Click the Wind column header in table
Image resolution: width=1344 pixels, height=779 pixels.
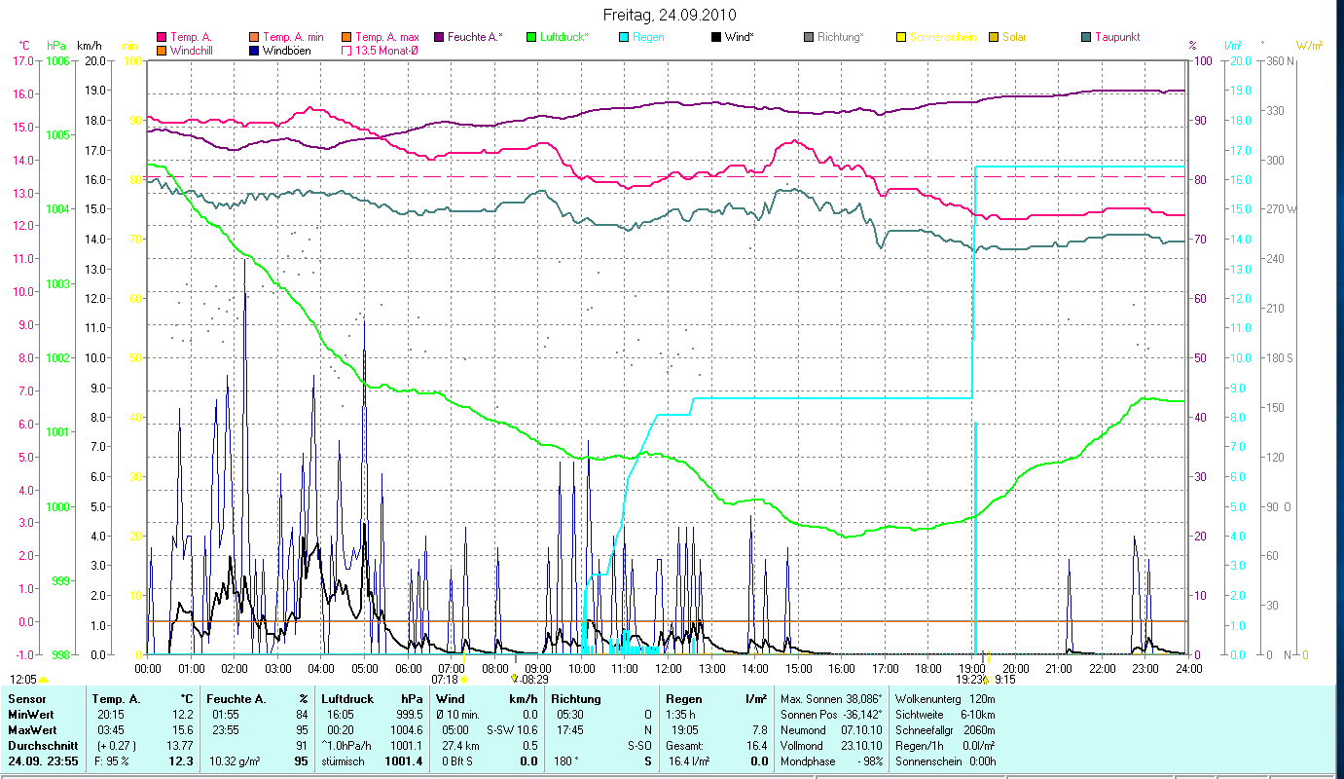[453, 699]
